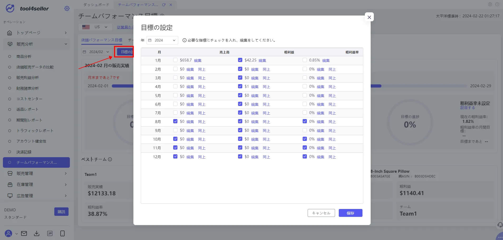Open 販売利益分析 in the sidebar
This screenshot has width=503, height=240.
click(x=27, y=78)
